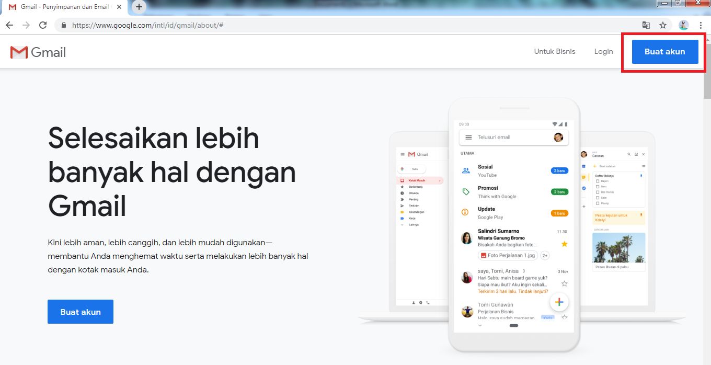The image size is (711, 365).
Task: Select the Gmail browser tab
Action: tap(65, 7)
